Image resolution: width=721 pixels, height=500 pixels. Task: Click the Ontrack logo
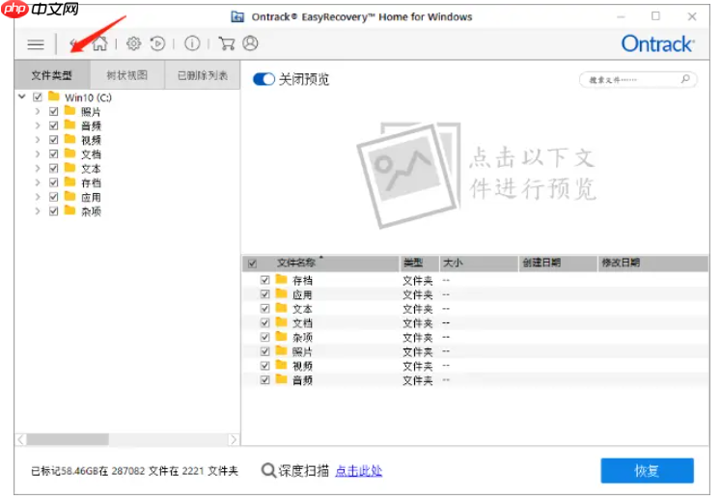point(658,44)
